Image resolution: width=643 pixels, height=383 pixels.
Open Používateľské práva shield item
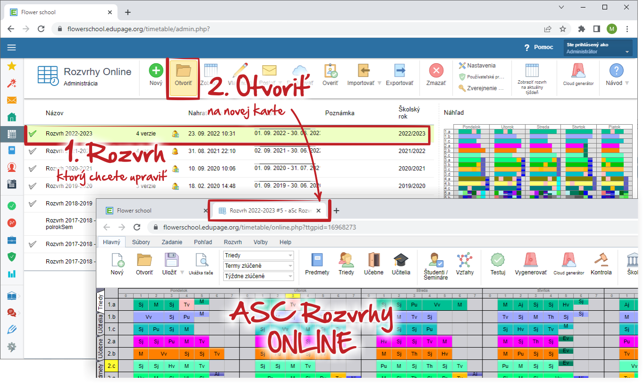[x=482, y=77]
